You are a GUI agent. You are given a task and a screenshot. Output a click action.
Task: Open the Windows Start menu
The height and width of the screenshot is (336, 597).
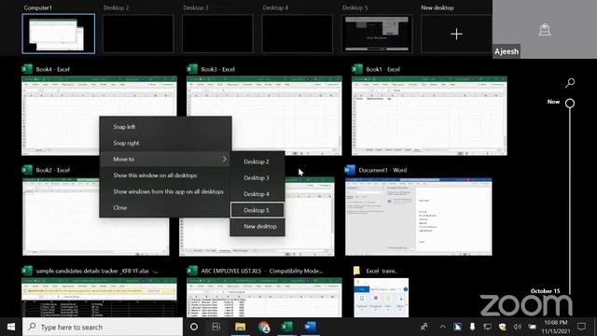tap(11, 327)
